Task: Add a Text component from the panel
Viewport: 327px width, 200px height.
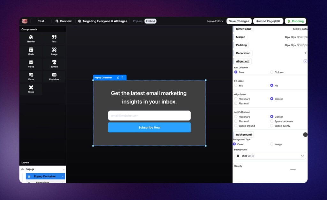Action: pyautogui.click(x=54, y=37)
